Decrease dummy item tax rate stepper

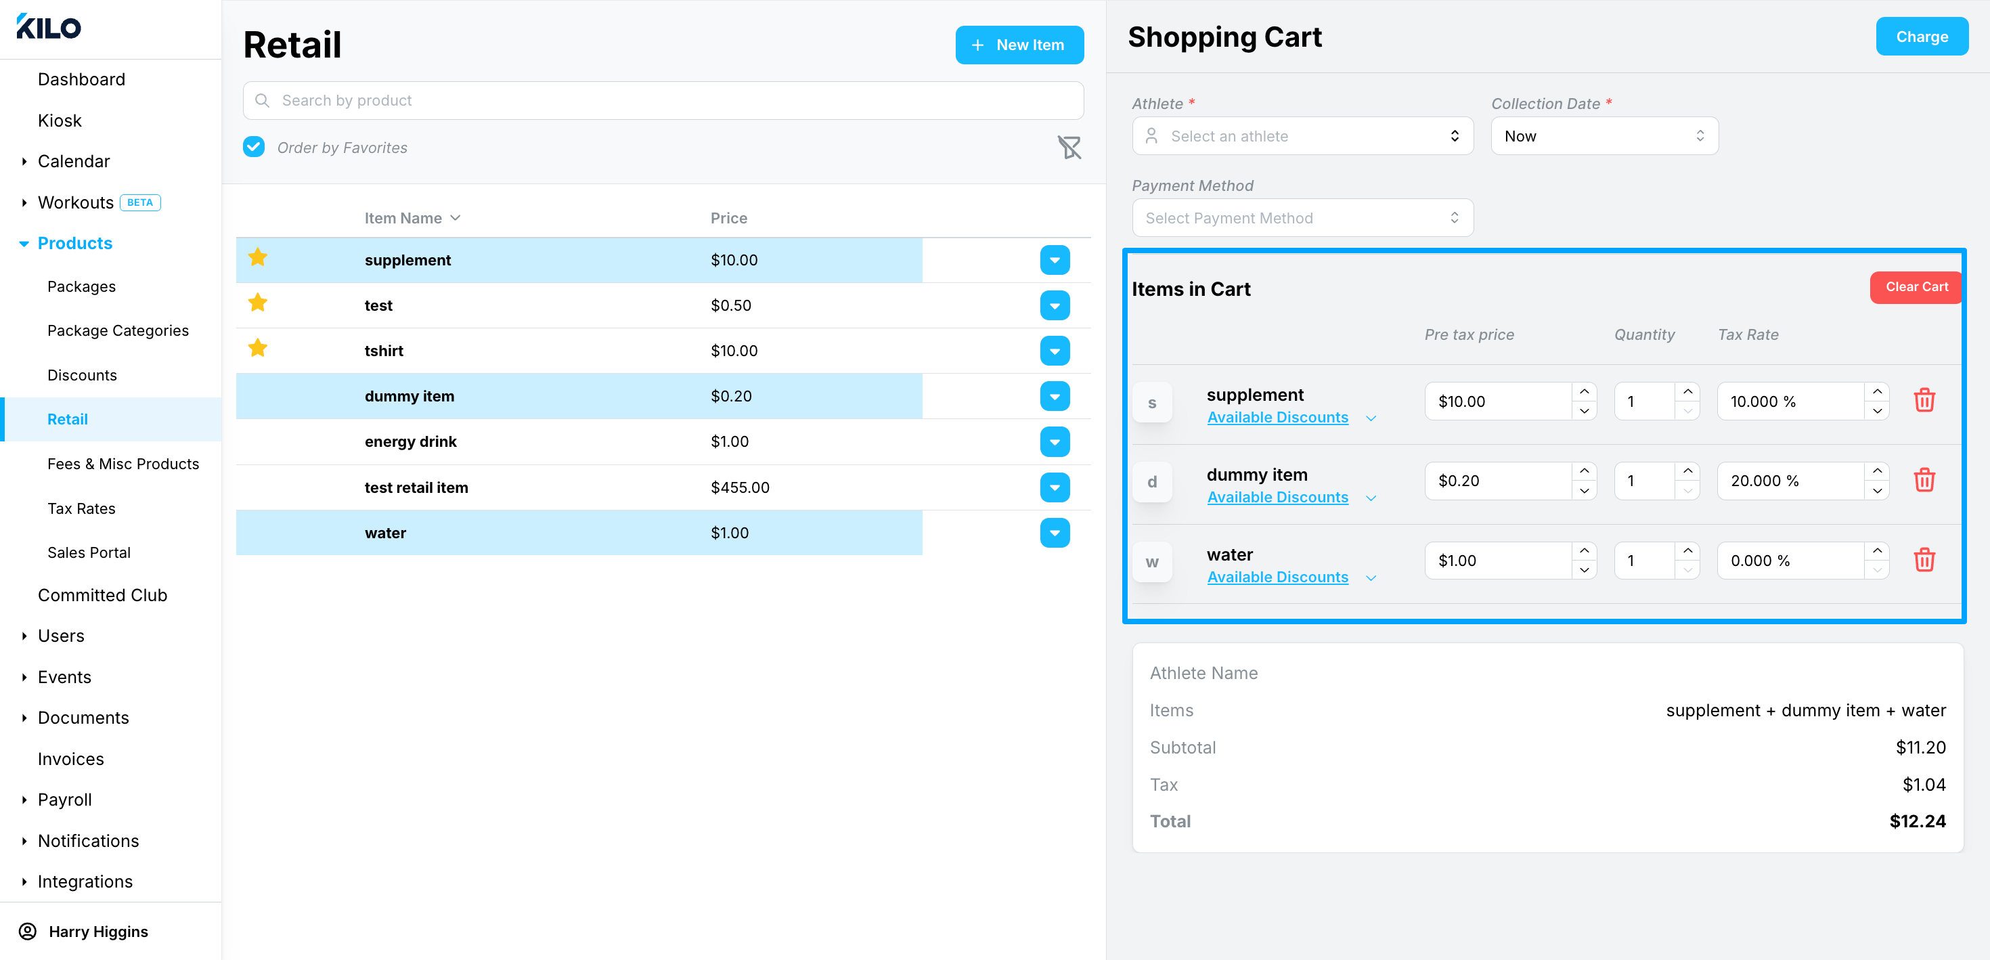click(x=1877, y=490)
